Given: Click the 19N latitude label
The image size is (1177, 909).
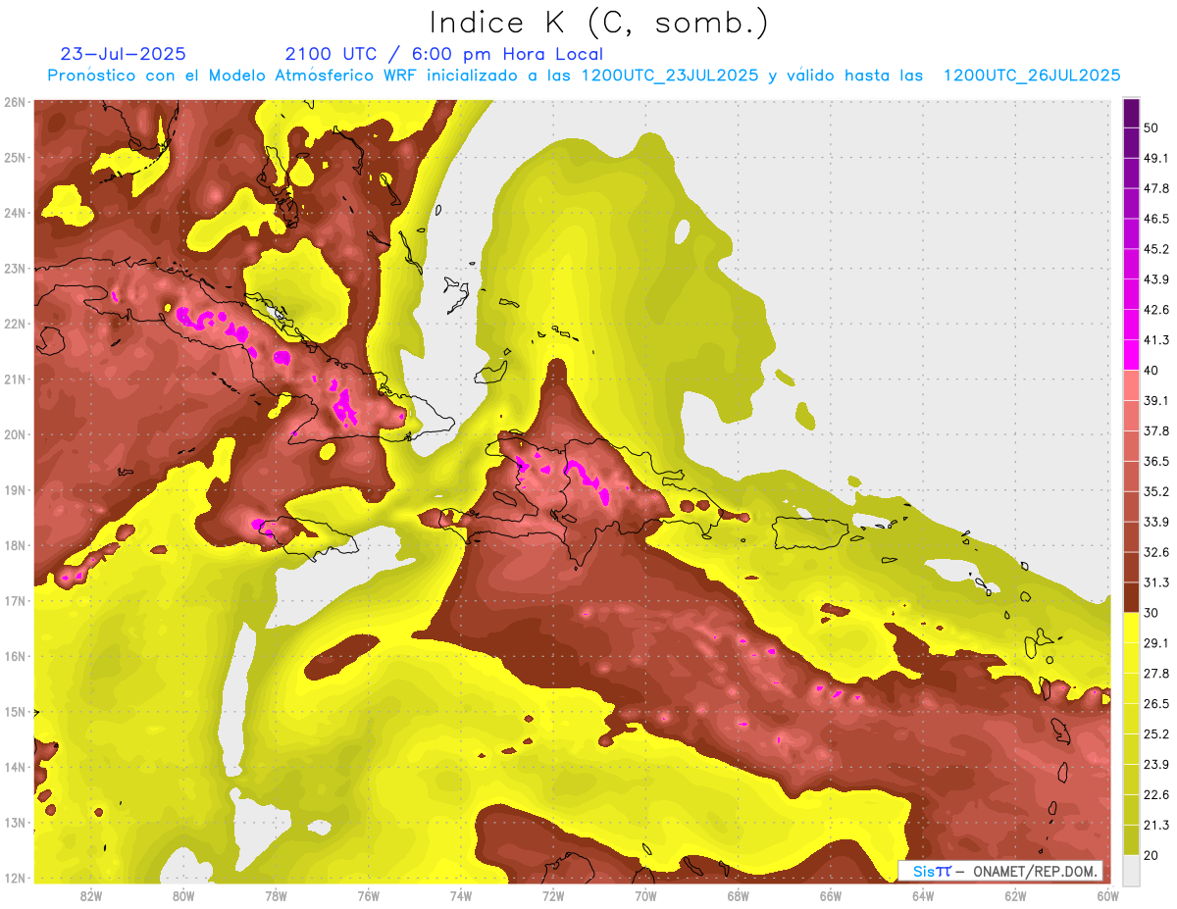Looking at the screenshot, I should point(14,490).
